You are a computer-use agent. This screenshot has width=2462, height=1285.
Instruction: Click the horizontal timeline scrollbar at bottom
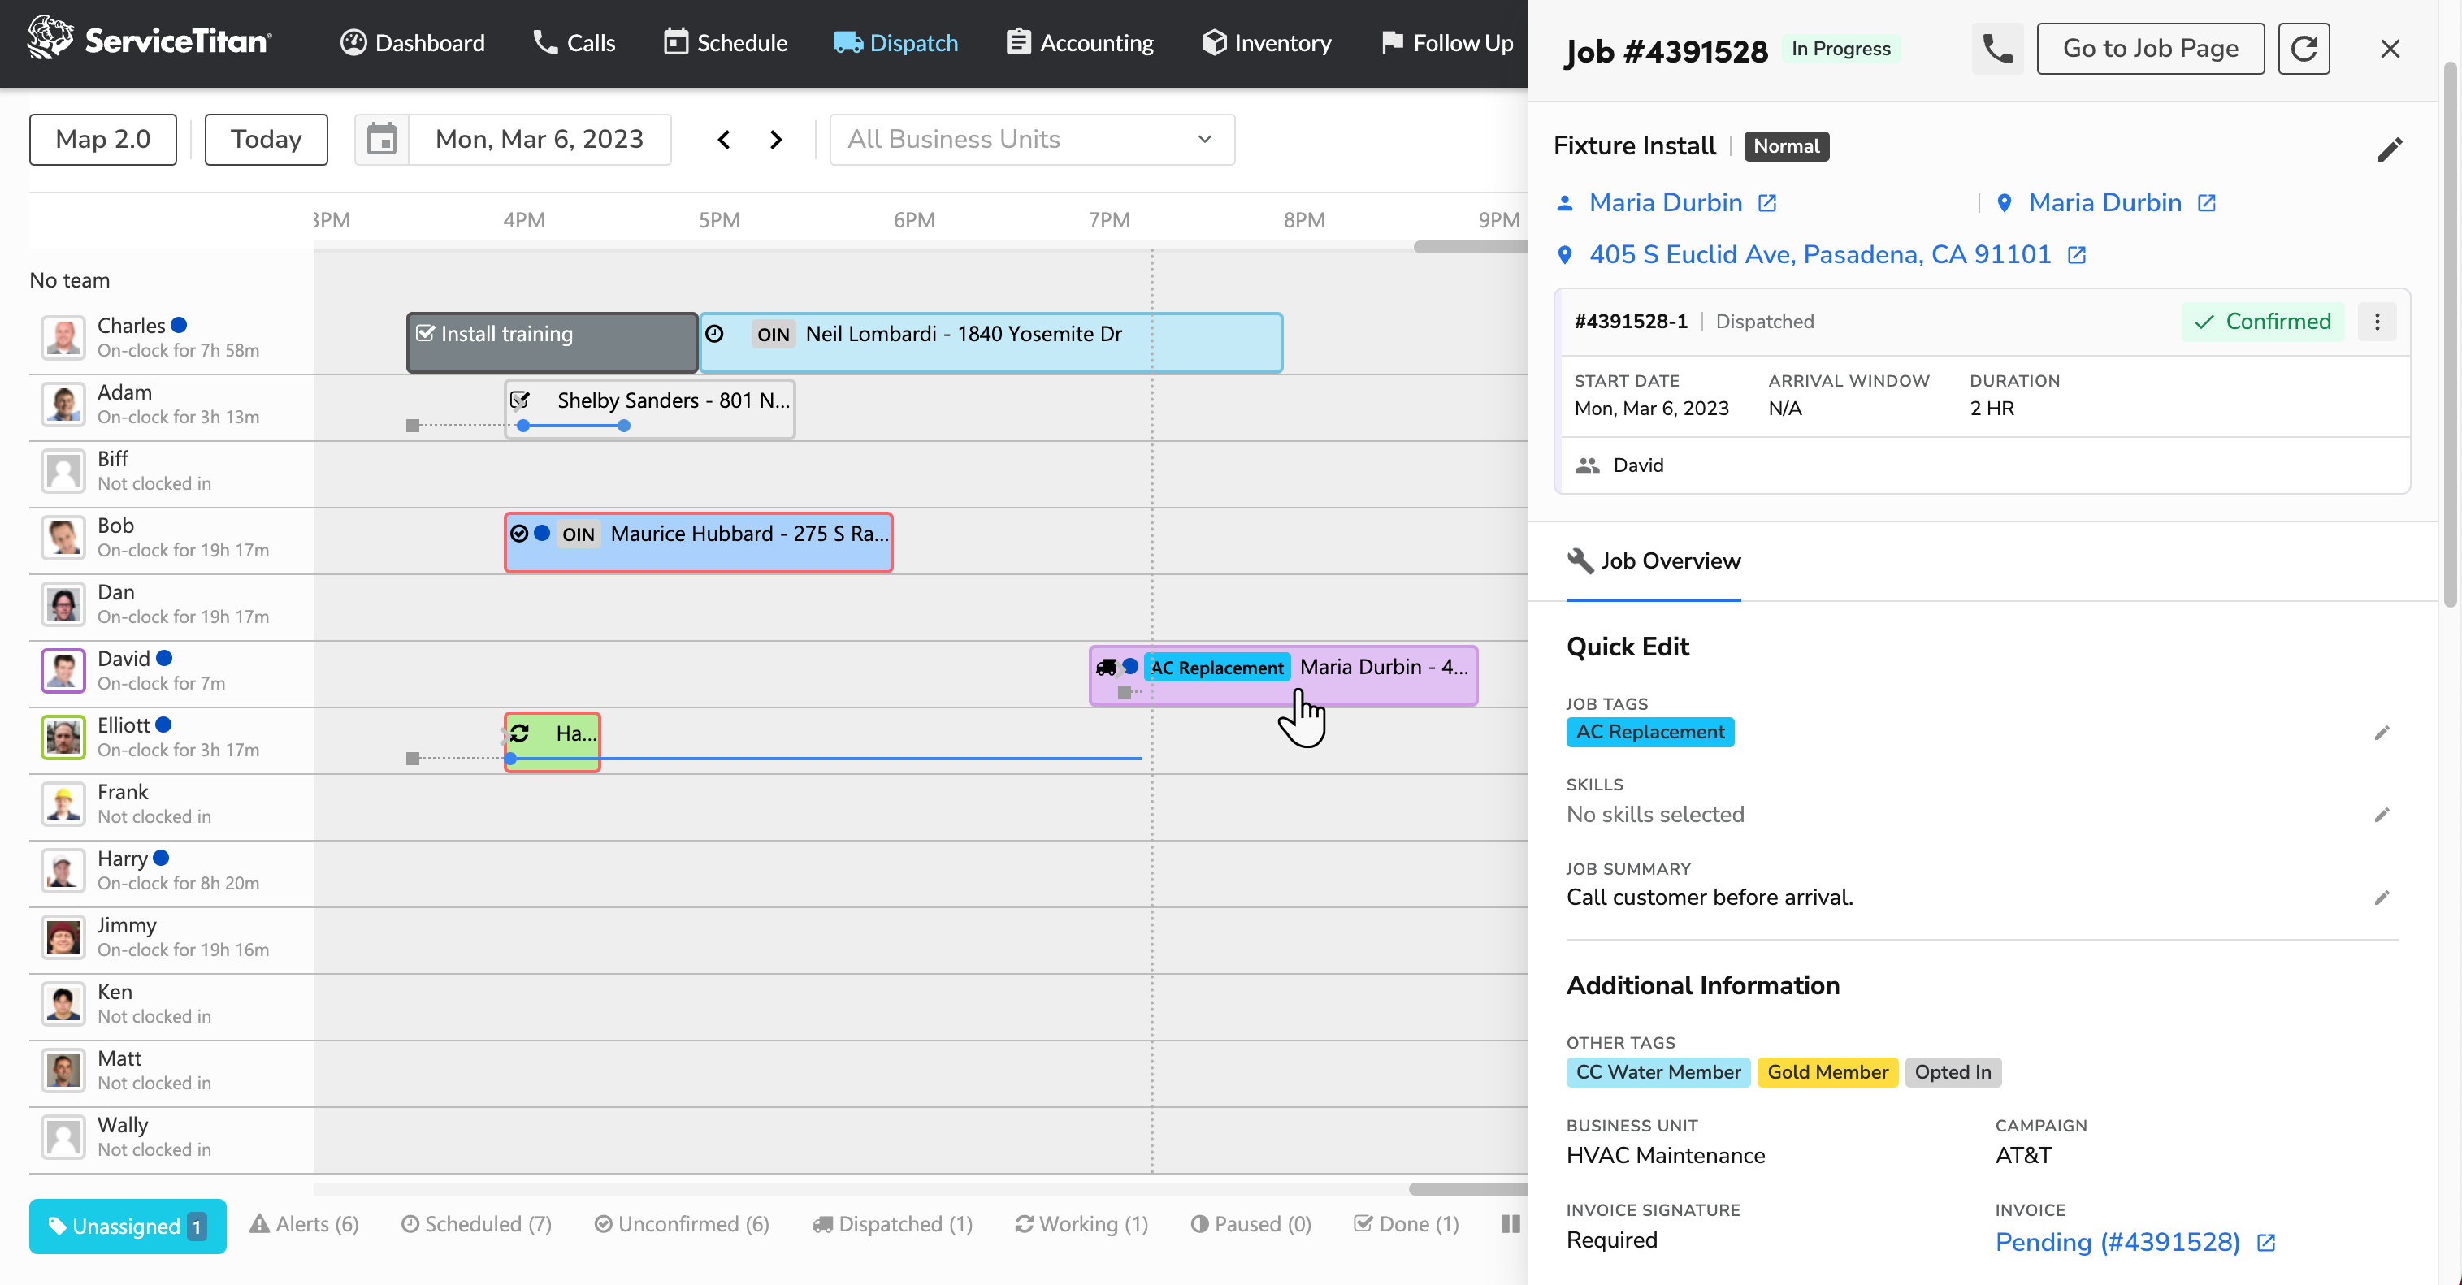click(x=1466, y=1188)
